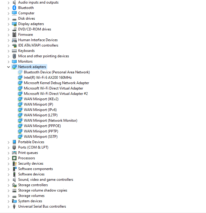206x213 pixels.
Task: Expand the Display adapters chevron
Action: point(8,24)
